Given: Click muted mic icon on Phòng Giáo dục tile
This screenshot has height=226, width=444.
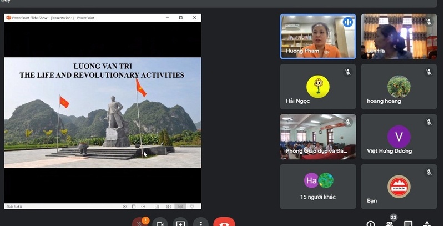Looking at the screenshot, I should click(348, 122).
